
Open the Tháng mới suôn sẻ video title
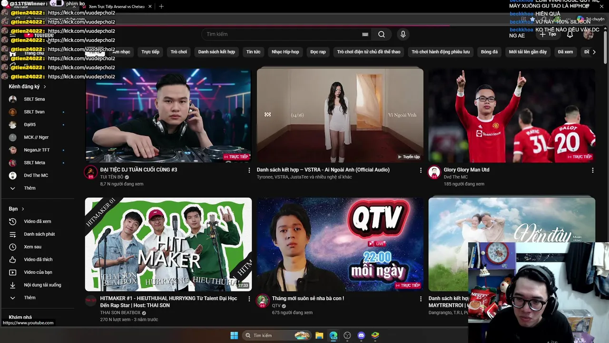point(308,299)
